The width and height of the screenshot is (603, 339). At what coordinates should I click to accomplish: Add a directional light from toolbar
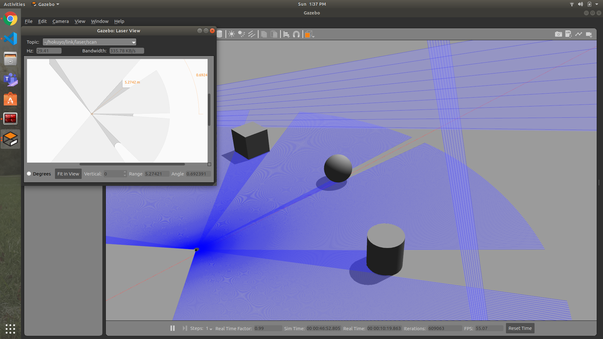click(x=252, y=34)
